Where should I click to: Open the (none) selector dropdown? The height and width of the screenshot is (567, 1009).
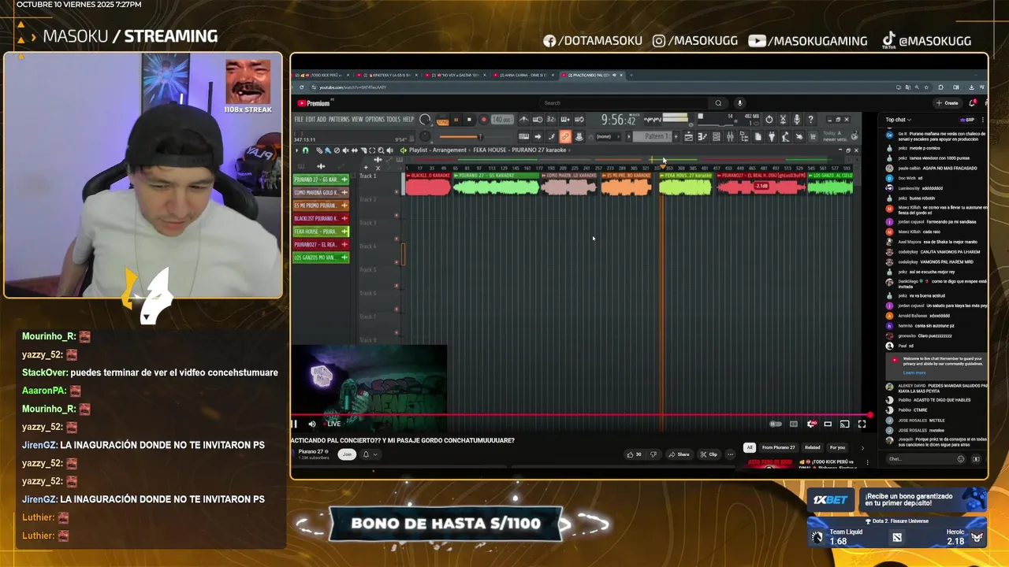tap(608, 137)
